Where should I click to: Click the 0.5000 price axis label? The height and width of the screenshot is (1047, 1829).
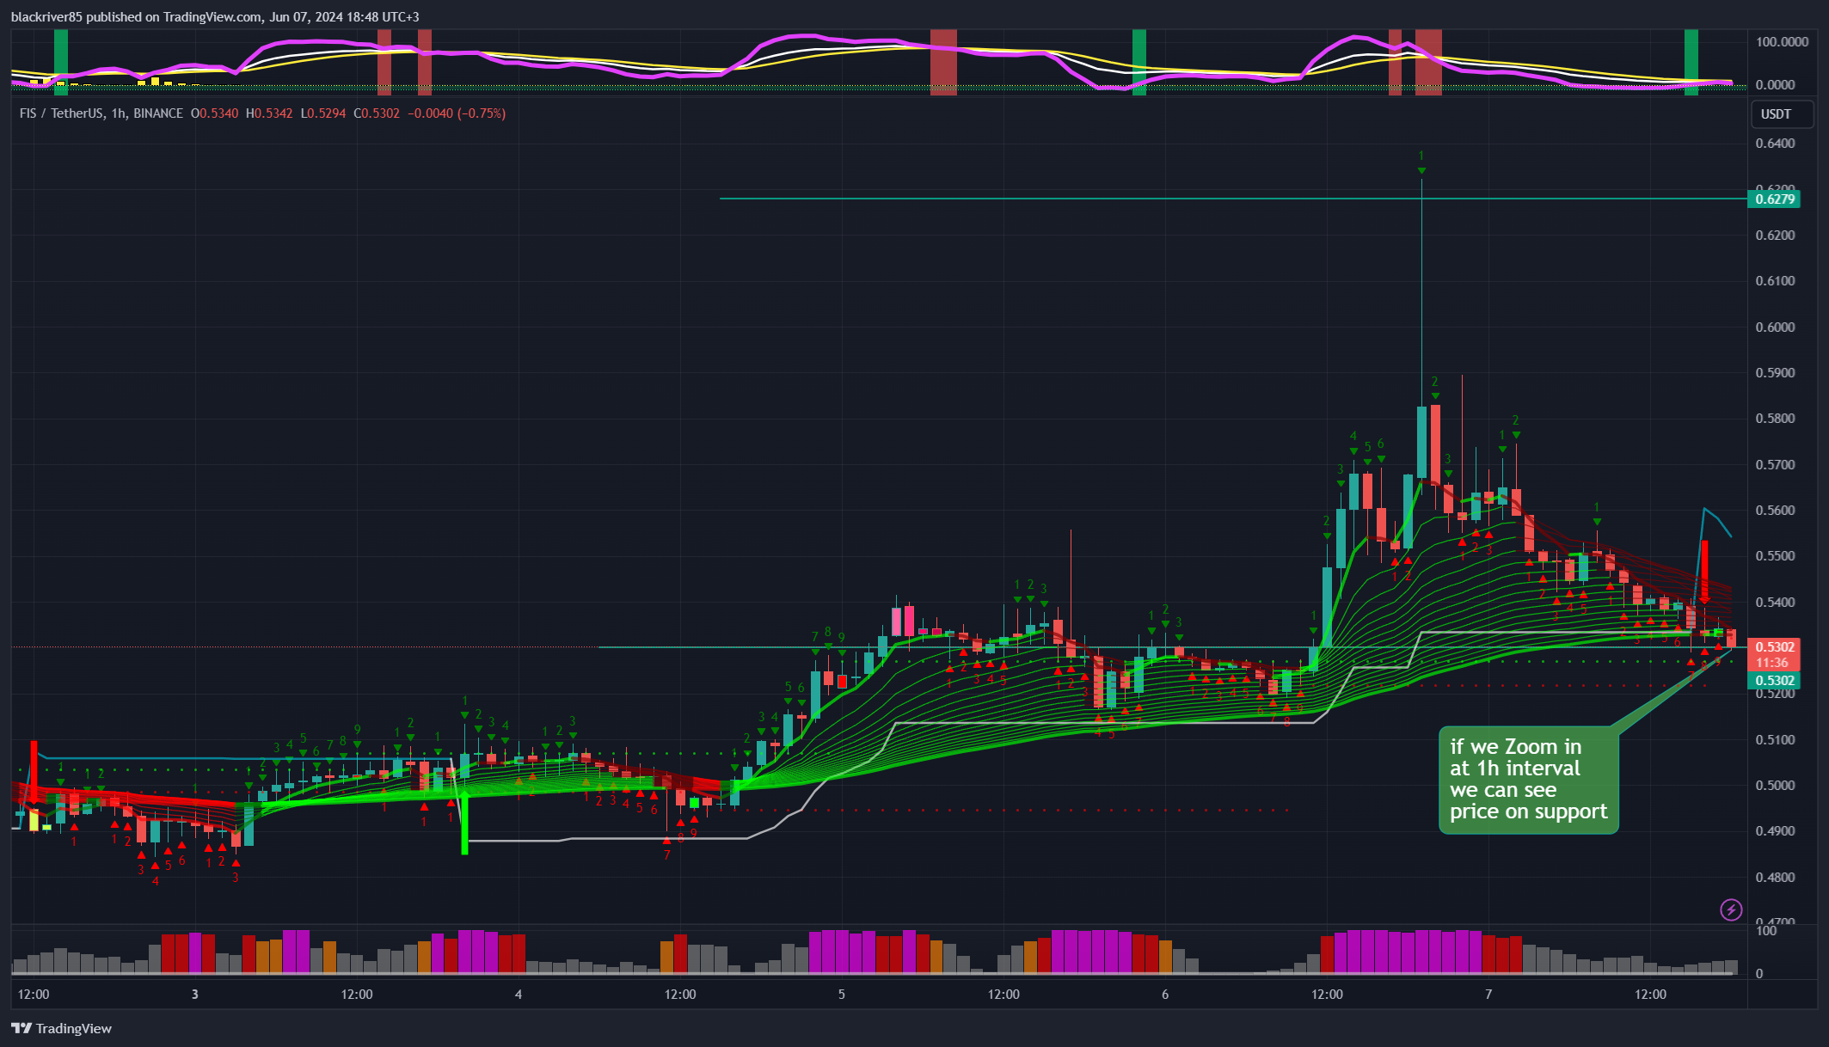pyautogui.click(x=1775, y=786)
